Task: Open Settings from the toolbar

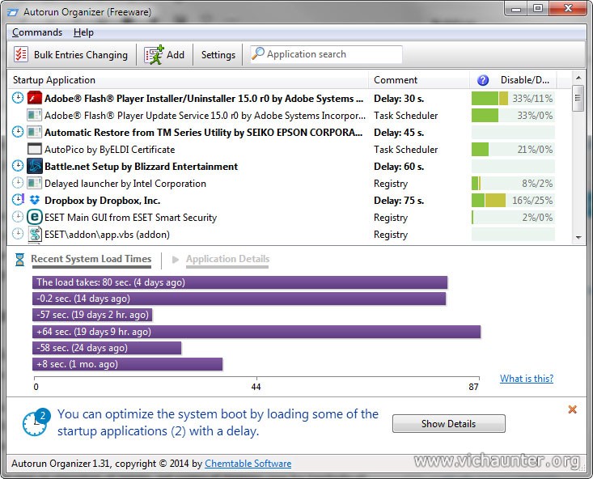Action: 218,55
